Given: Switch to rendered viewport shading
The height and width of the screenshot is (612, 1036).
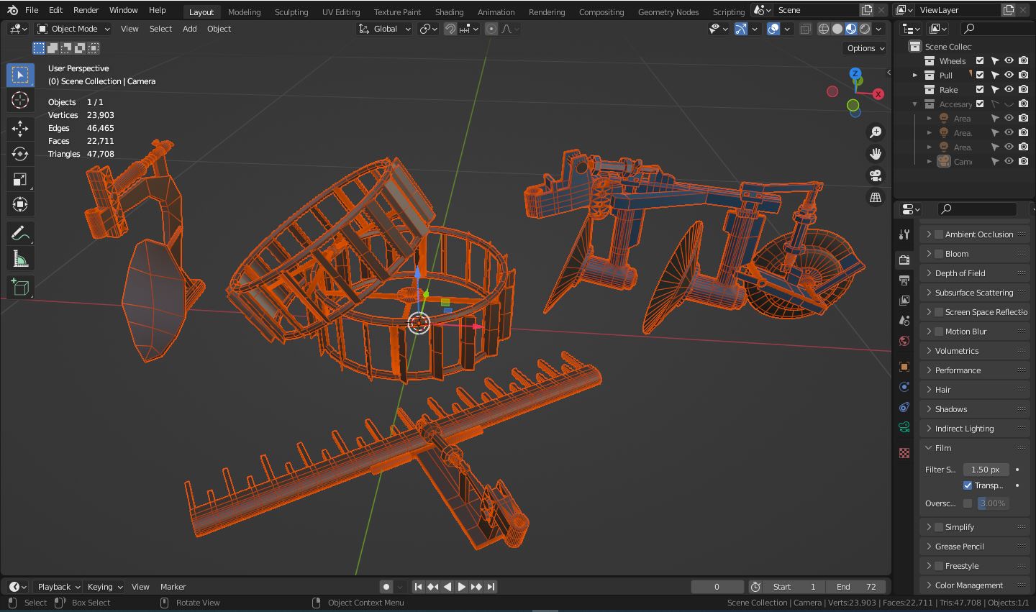Looking at the screenshot, I should [865, 29].
